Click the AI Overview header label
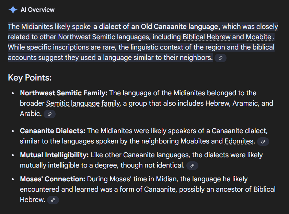This screenshot has width=289, height=214. point(37,10)
